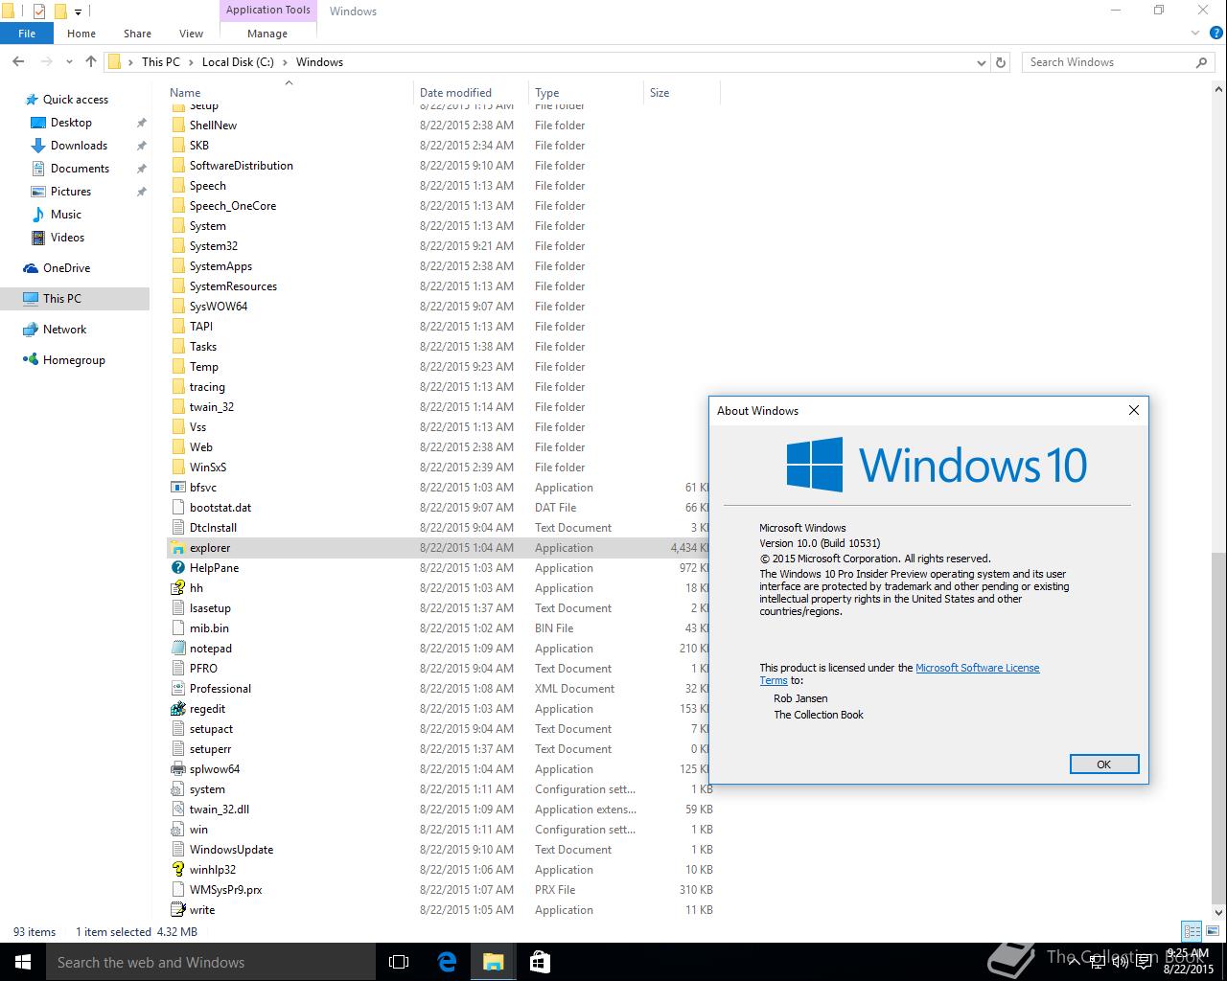Click the splwow64 printer icon
1227x981 pixels.
(178, 769)
